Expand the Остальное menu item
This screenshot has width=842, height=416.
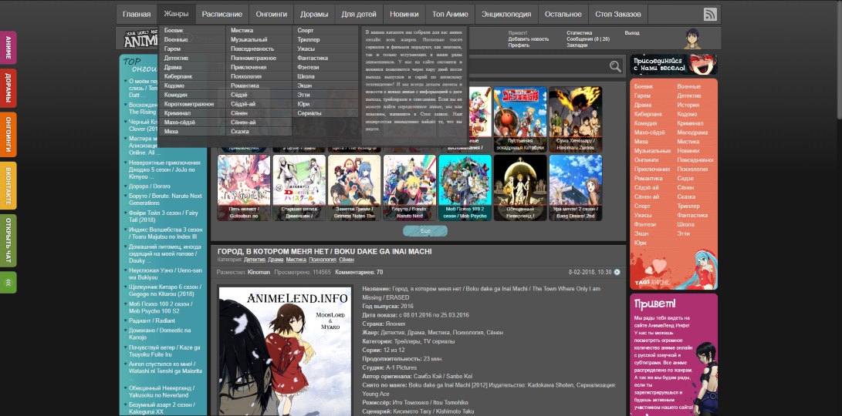pos(563,15)
